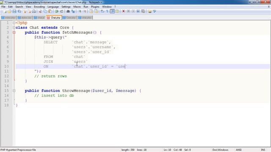The height and width of the screenshot is (152, 271).
Task: Click the Save recorded macro icon
Action: 143,11
